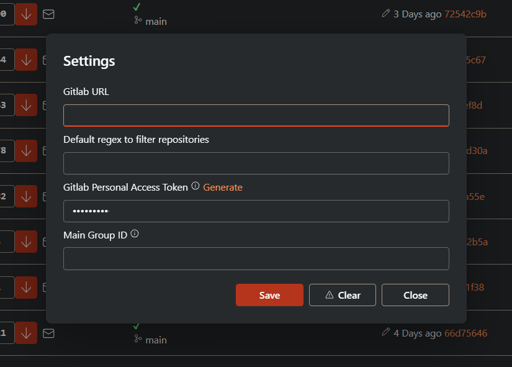This screenshot has height=367, width=512.
Task: Click download arrow in d30a row
Action: [x=26, y=151]
